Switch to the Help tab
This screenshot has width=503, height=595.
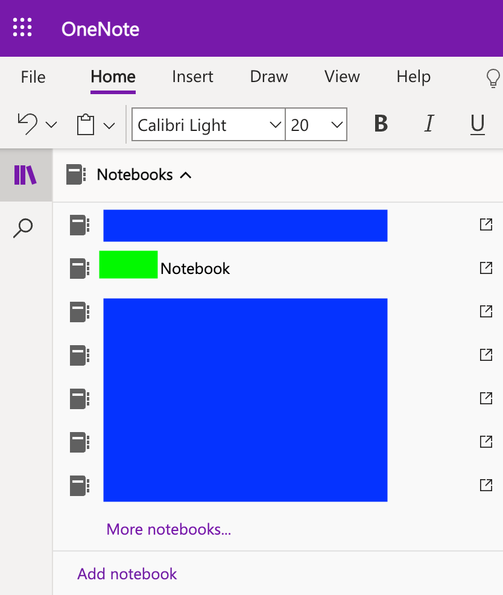pos(414,77)
